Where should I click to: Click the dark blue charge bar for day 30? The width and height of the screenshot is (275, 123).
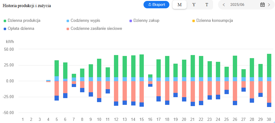[x=269, y=105]
